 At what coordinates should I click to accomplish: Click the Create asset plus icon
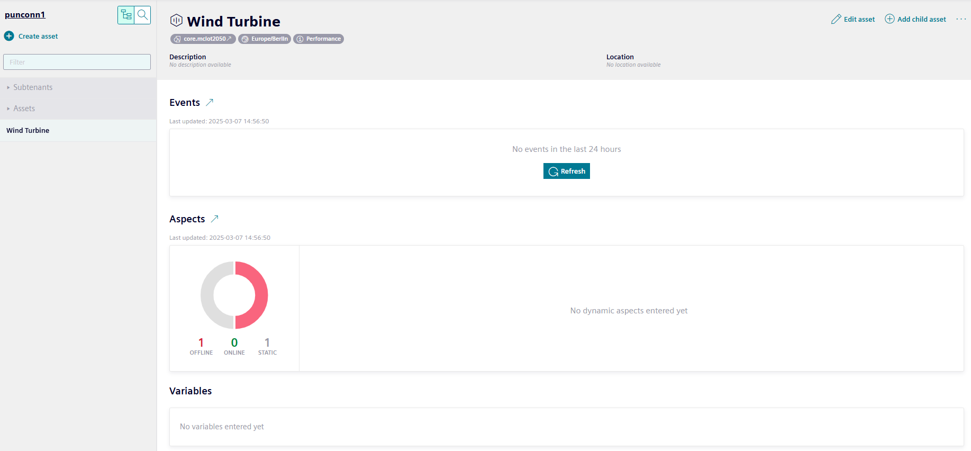9,36
